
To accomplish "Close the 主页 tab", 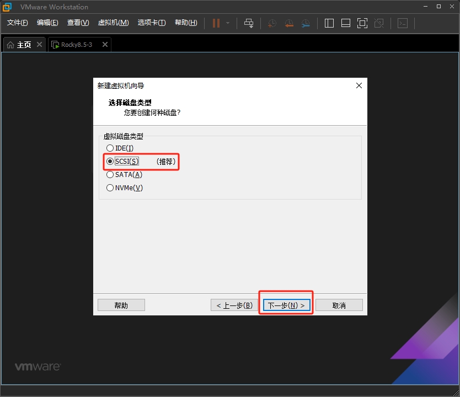I will coord(39,44).
